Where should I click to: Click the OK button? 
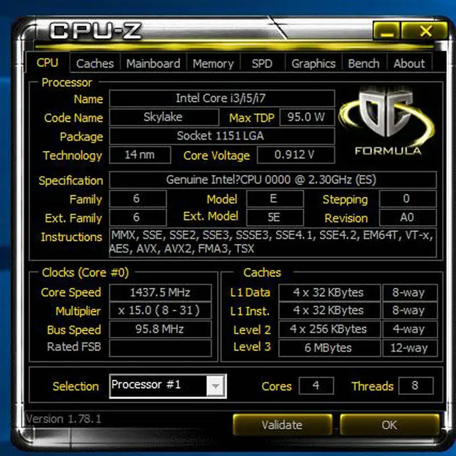coord(389,425)
